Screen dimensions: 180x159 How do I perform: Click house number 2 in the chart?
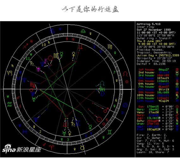point(40,132)
